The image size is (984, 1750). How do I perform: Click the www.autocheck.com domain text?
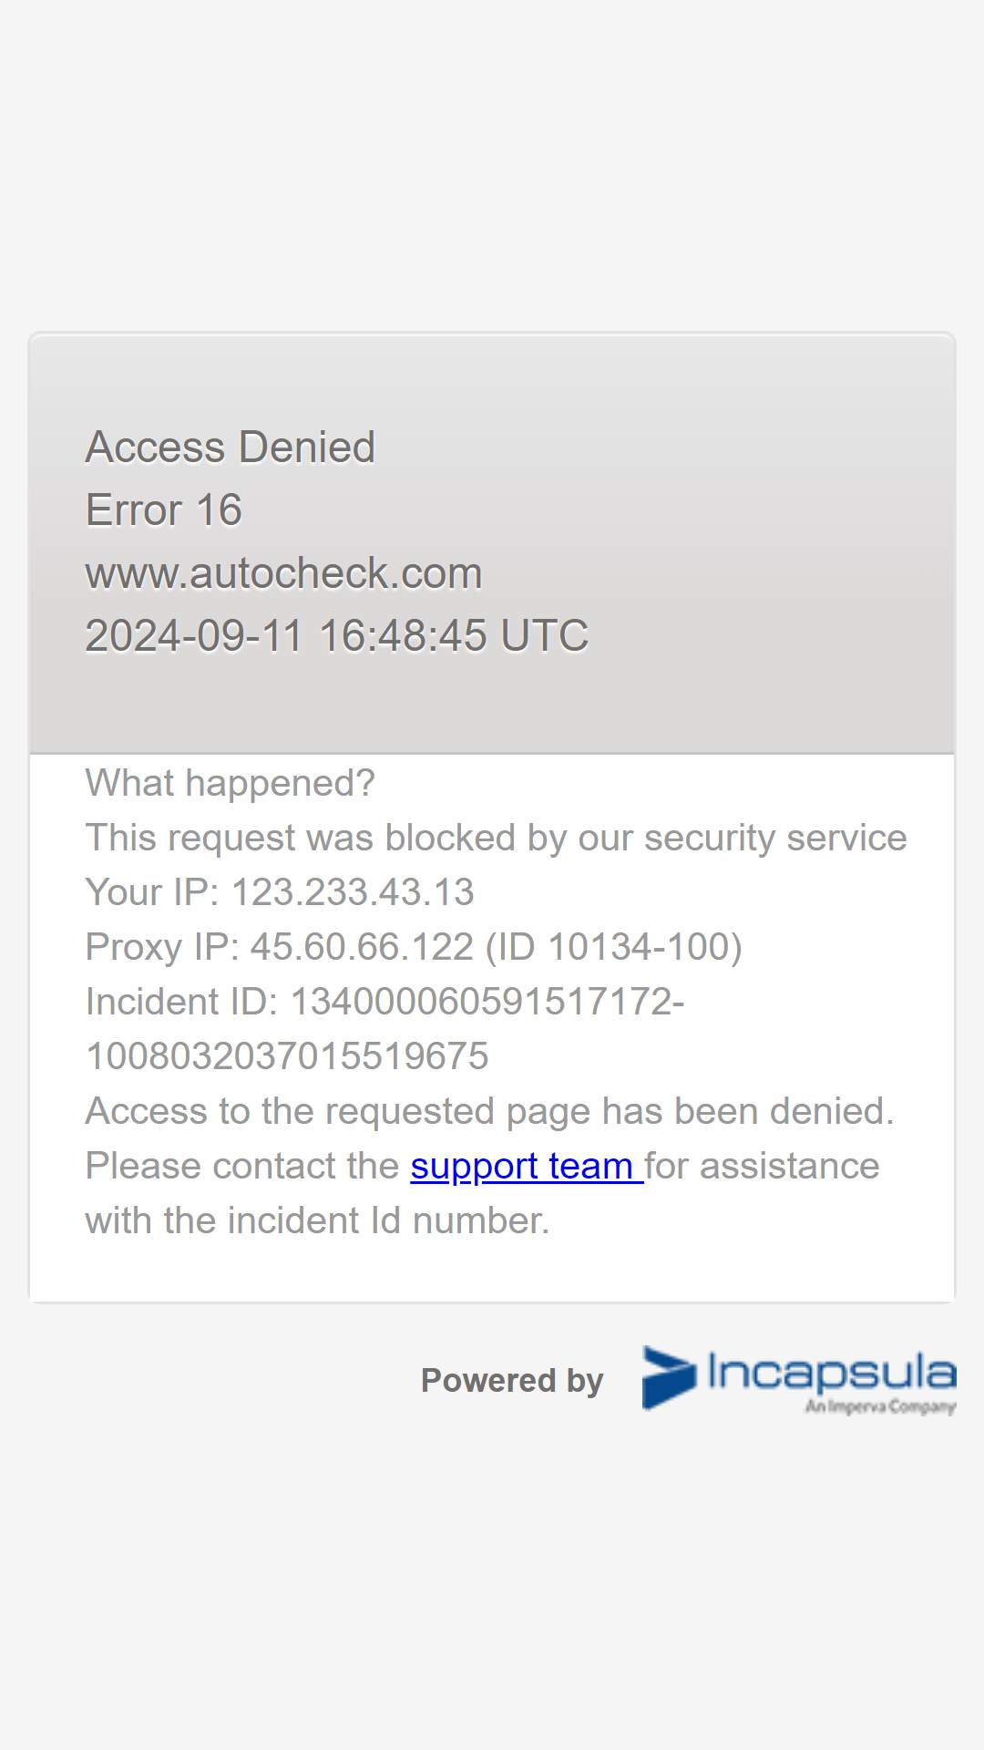tap(283, 573)
